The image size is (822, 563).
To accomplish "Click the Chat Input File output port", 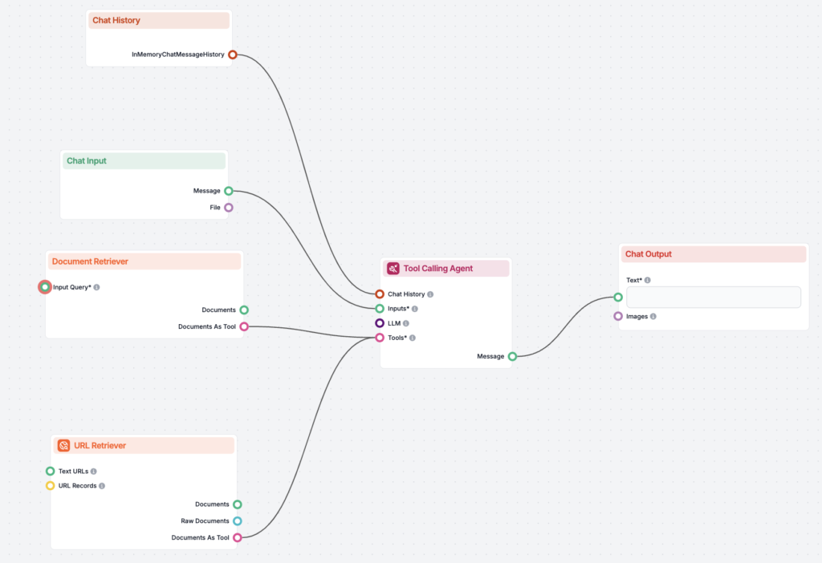I will coord(229,208).
